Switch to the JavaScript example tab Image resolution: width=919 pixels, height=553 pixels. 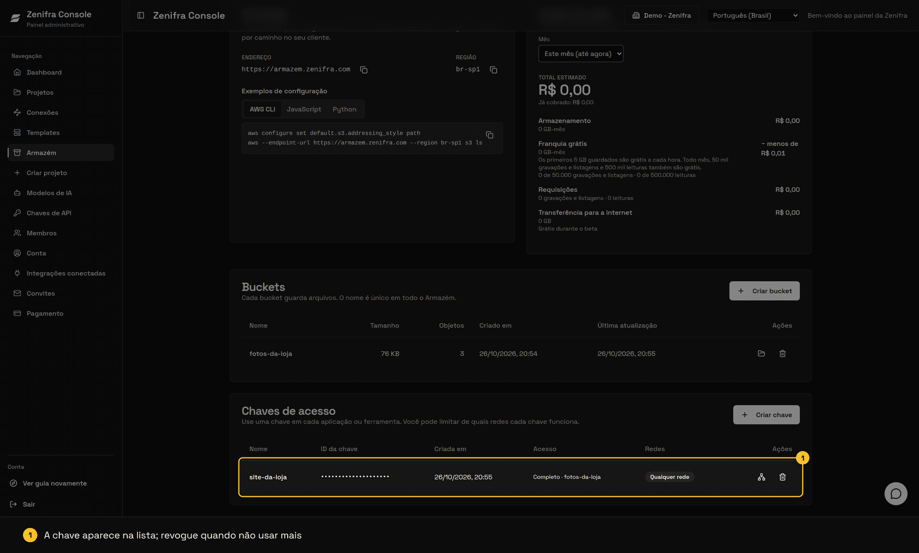[x=304, y=109]
